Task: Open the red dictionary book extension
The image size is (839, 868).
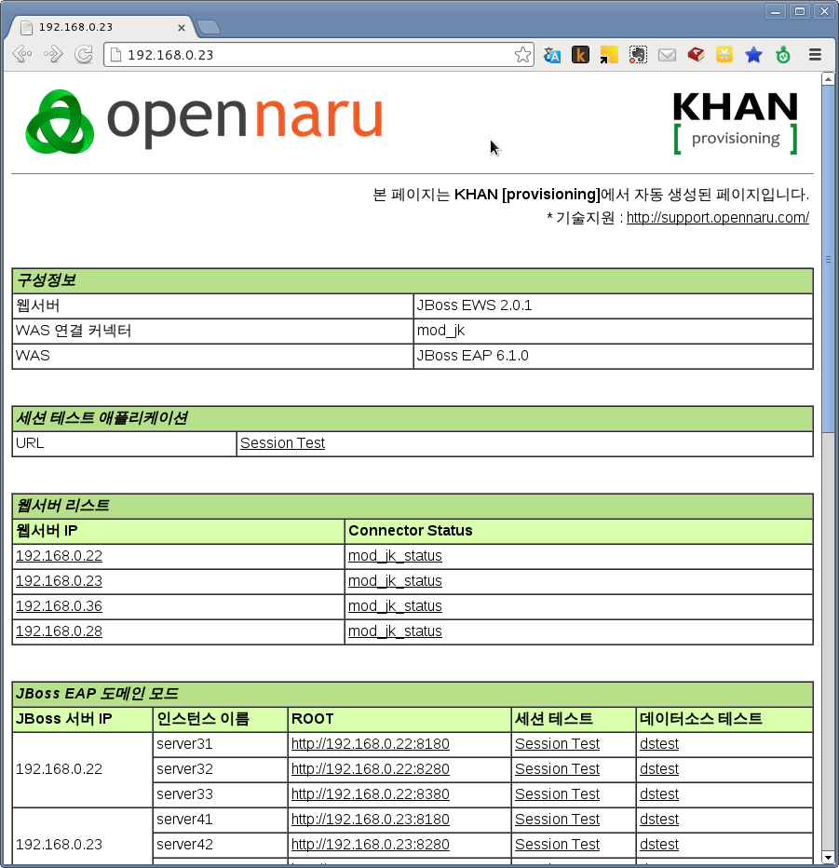Action: click(x=696, y=55)
